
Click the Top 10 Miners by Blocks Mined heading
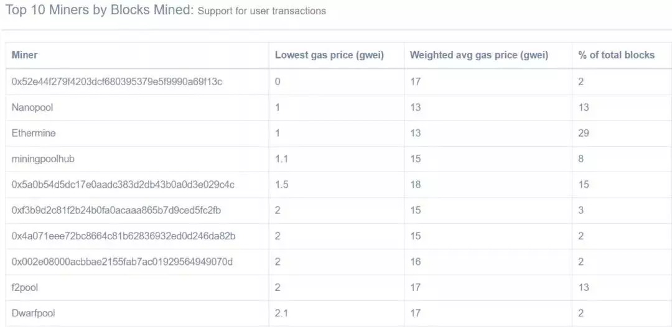click(99, 10)
